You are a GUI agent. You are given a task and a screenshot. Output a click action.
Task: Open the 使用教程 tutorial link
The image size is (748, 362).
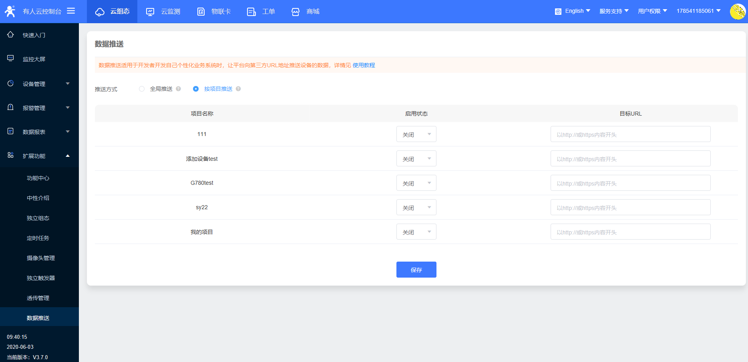tap(364, 65)
